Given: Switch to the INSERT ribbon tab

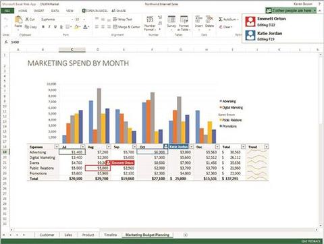Looking at the screenshot, I should pos(39,11).
